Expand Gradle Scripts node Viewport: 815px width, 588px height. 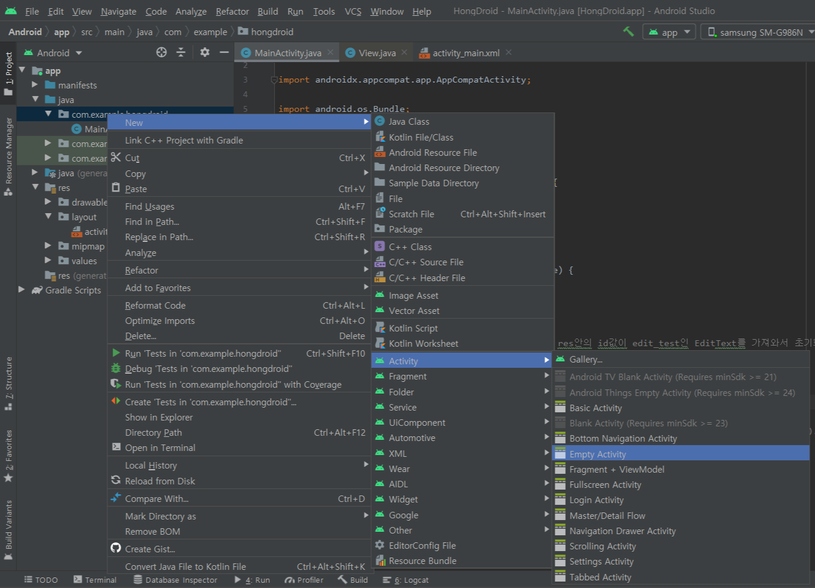(22, 290)
